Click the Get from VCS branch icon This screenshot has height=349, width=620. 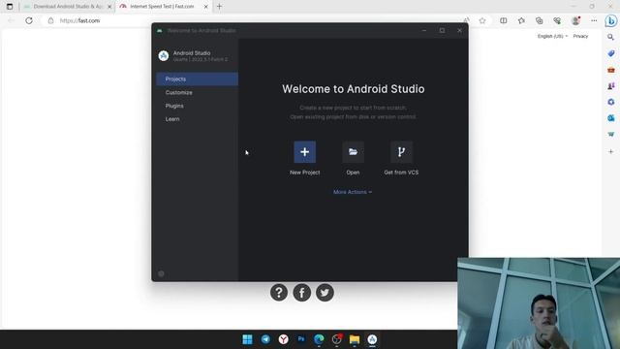click(x=401, y=152)
